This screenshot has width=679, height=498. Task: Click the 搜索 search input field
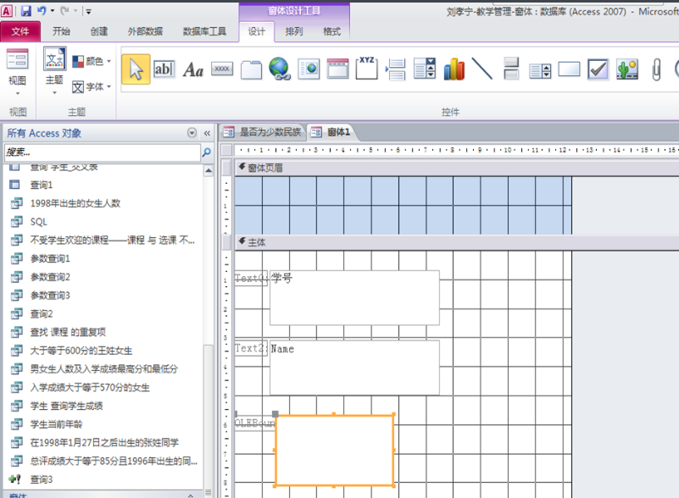(x=103, y=152)
